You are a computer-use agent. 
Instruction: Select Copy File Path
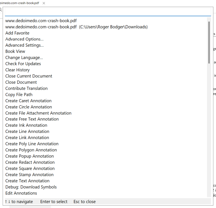coord(19,95)
